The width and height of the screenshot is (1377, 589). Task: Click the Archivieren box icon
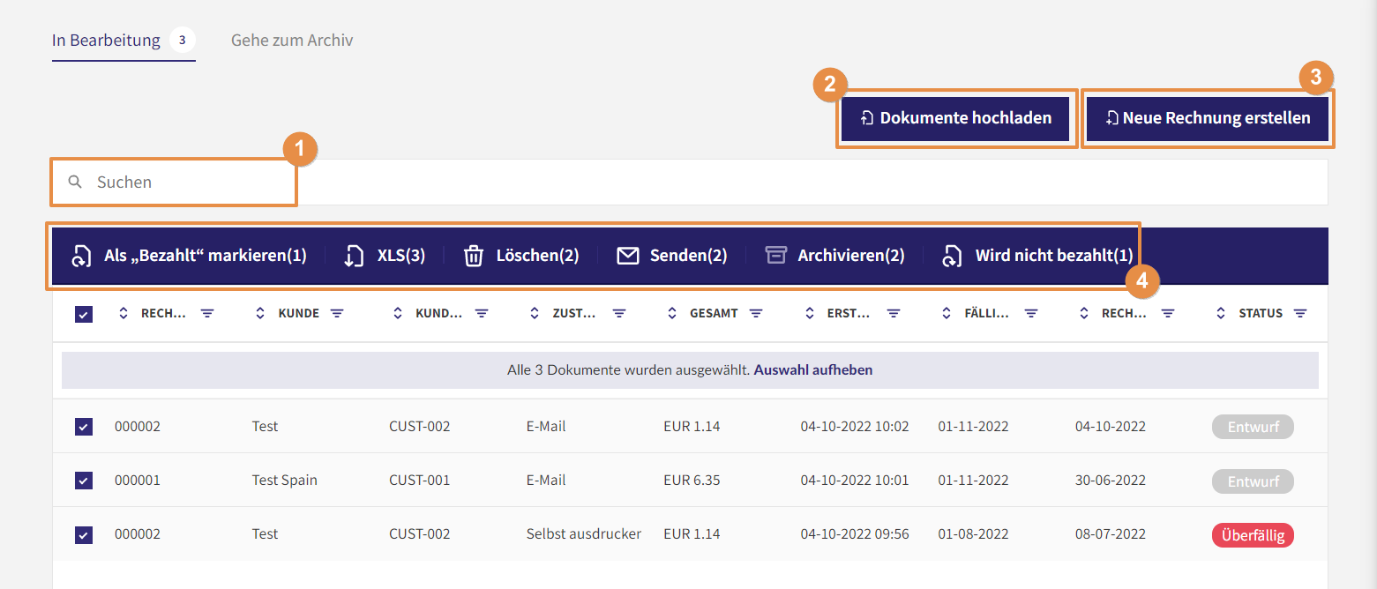coord(775,256)
